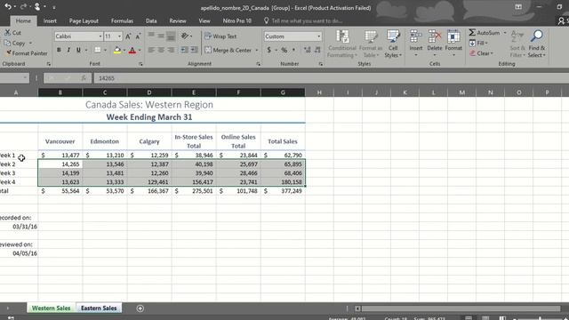Apply red font color
Image resolution: width=569 pixels, height=320 pixels.
coord(132,50)
